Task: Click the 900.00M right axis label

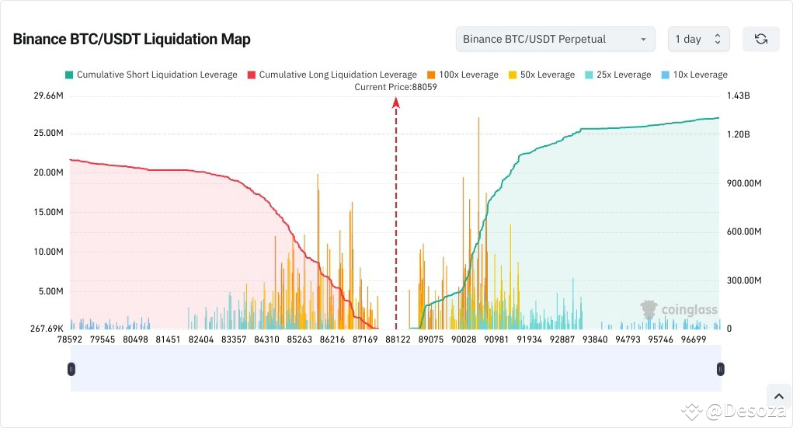Action: tap(744, 183)
